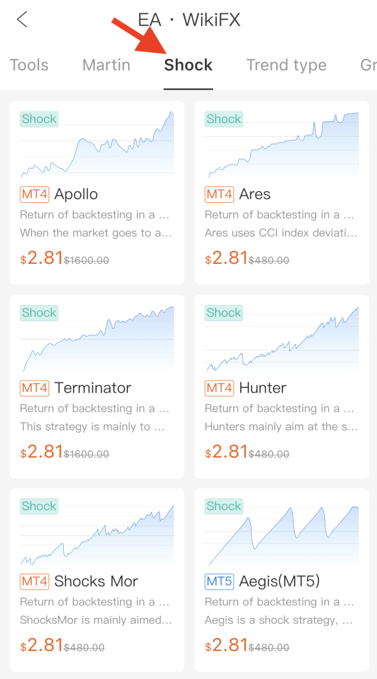Click the MT4 badge beside Ares
Screen dimensions: 377x679
pyautogui.click(x=219, y=195)
